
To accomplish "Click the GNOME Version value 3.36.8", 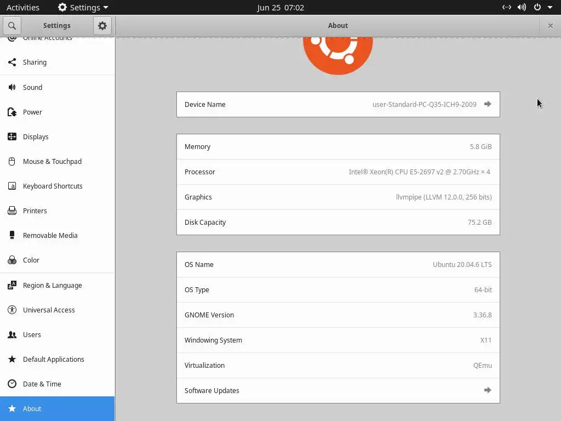I will tap(482, 315).
